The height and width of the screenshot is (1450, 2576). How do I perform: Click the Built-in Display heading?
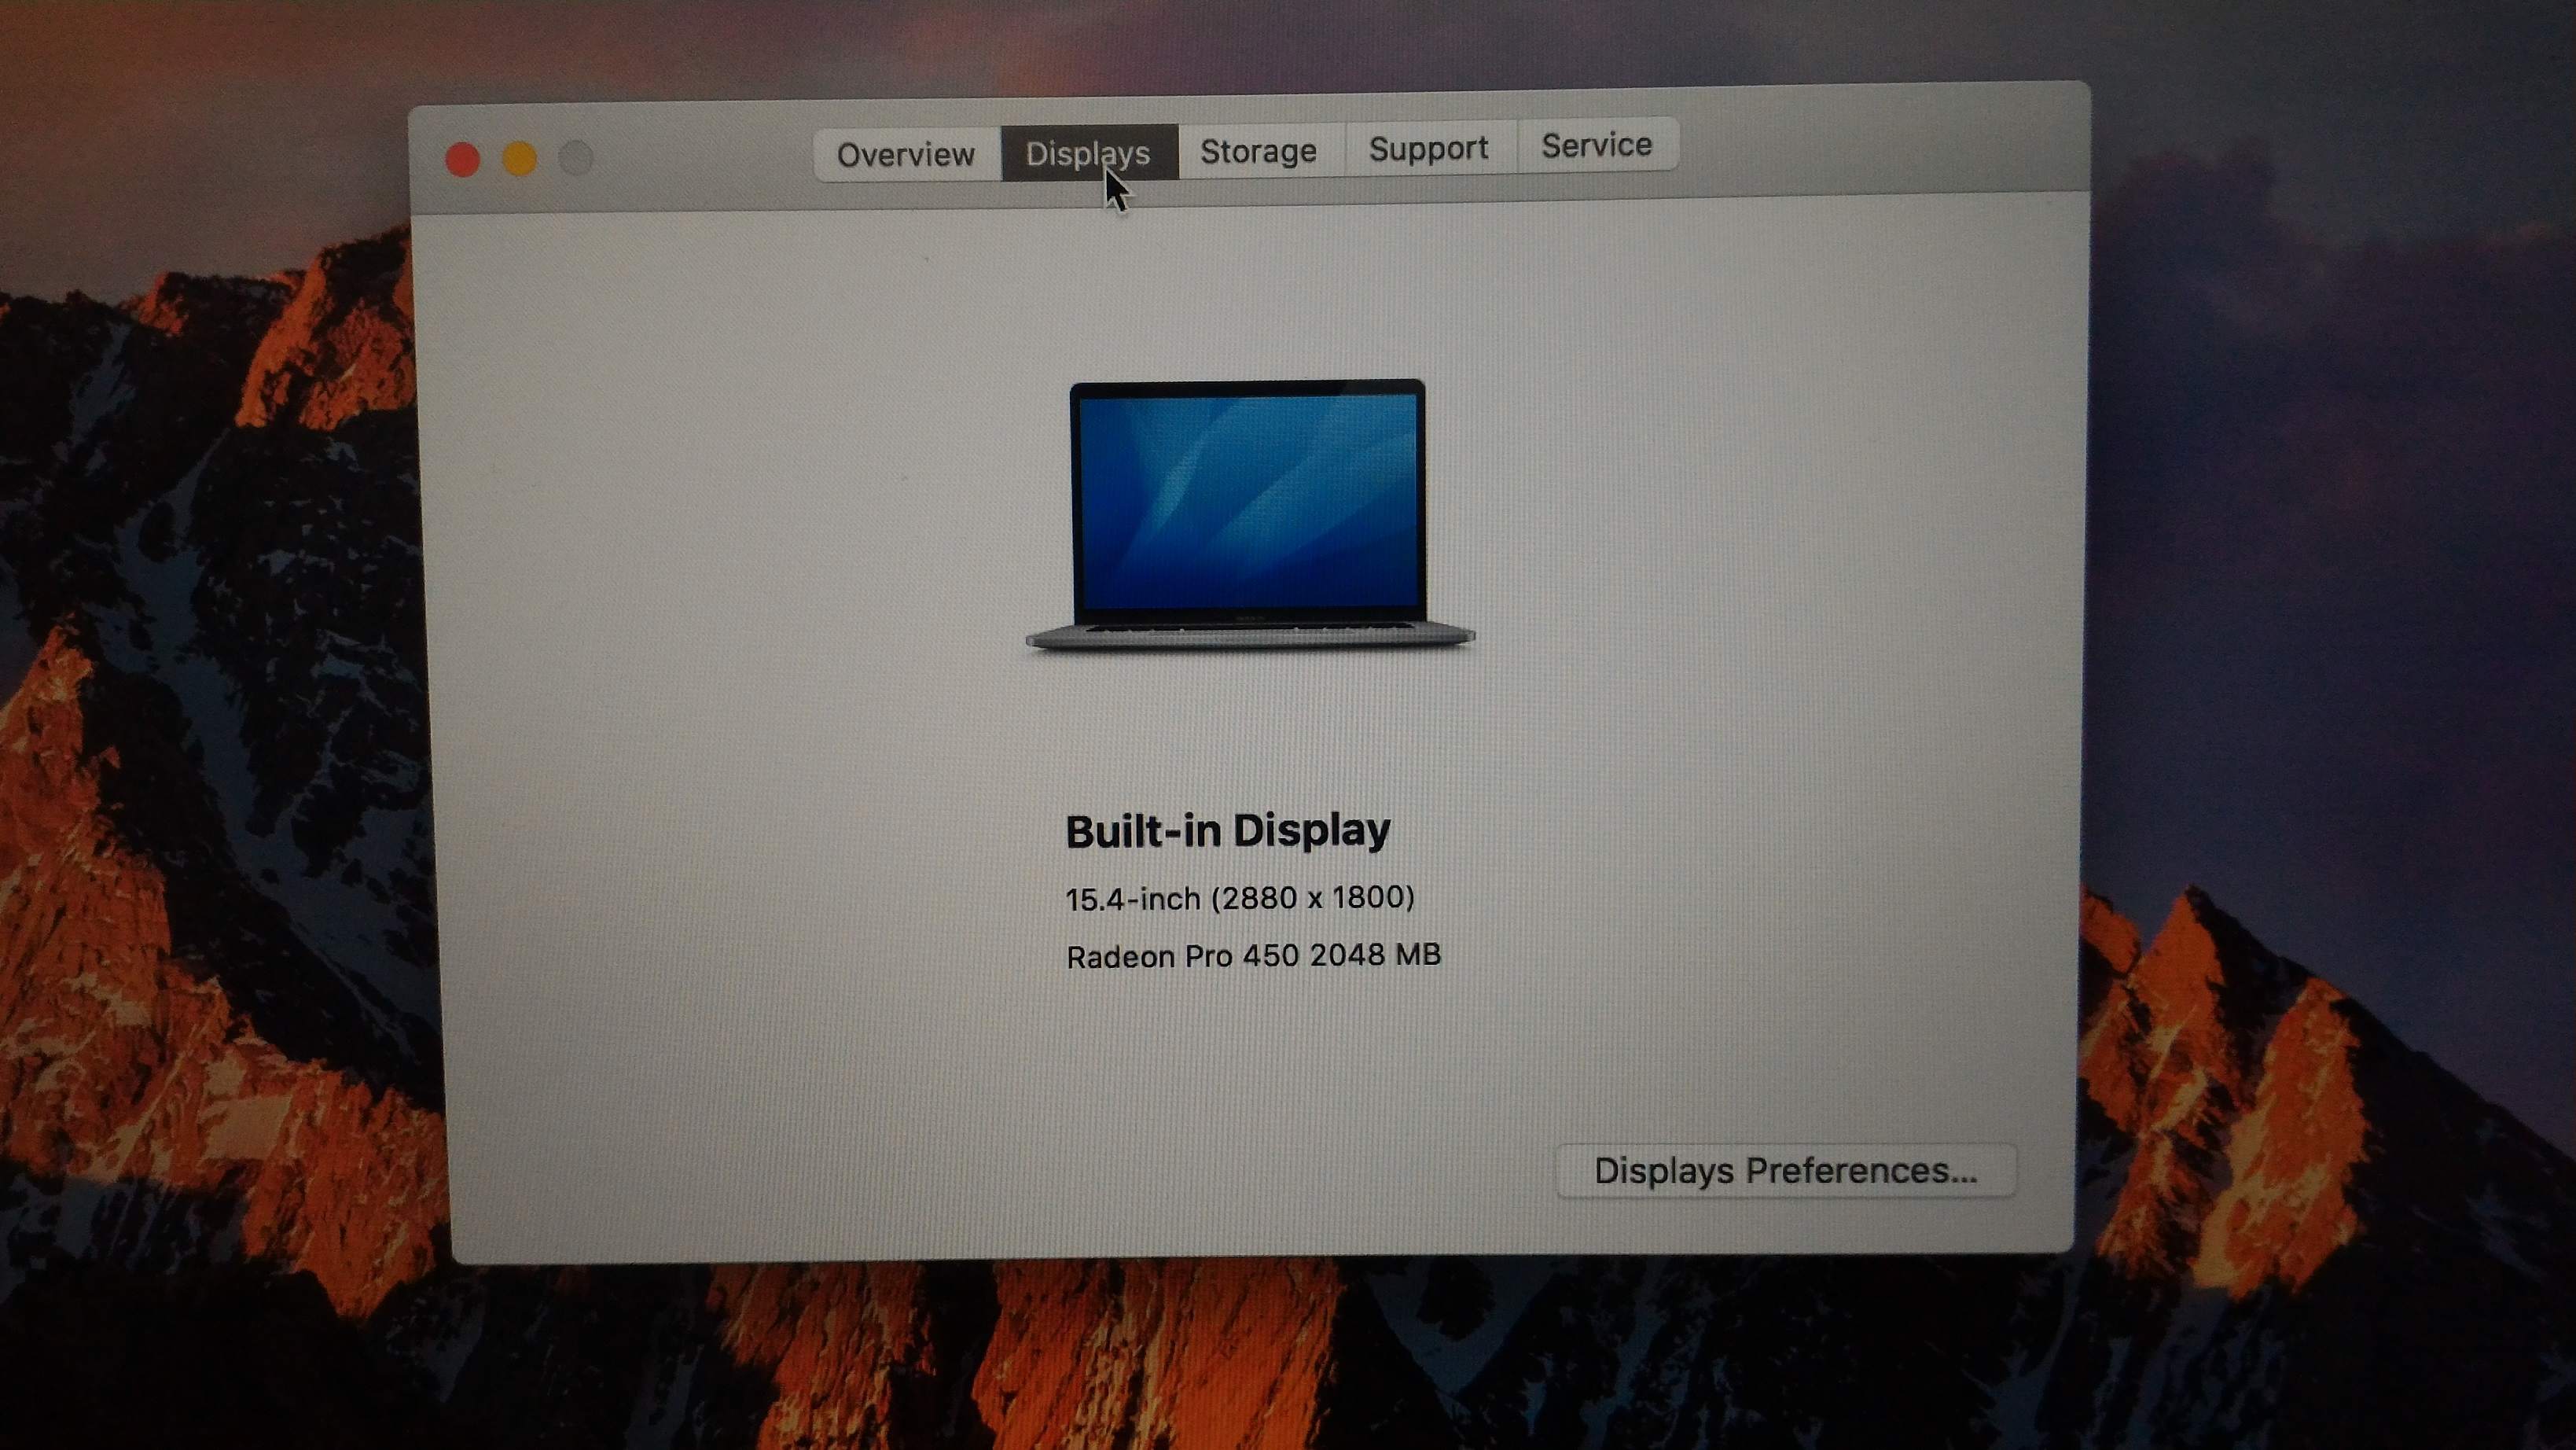click(1228, 831)
